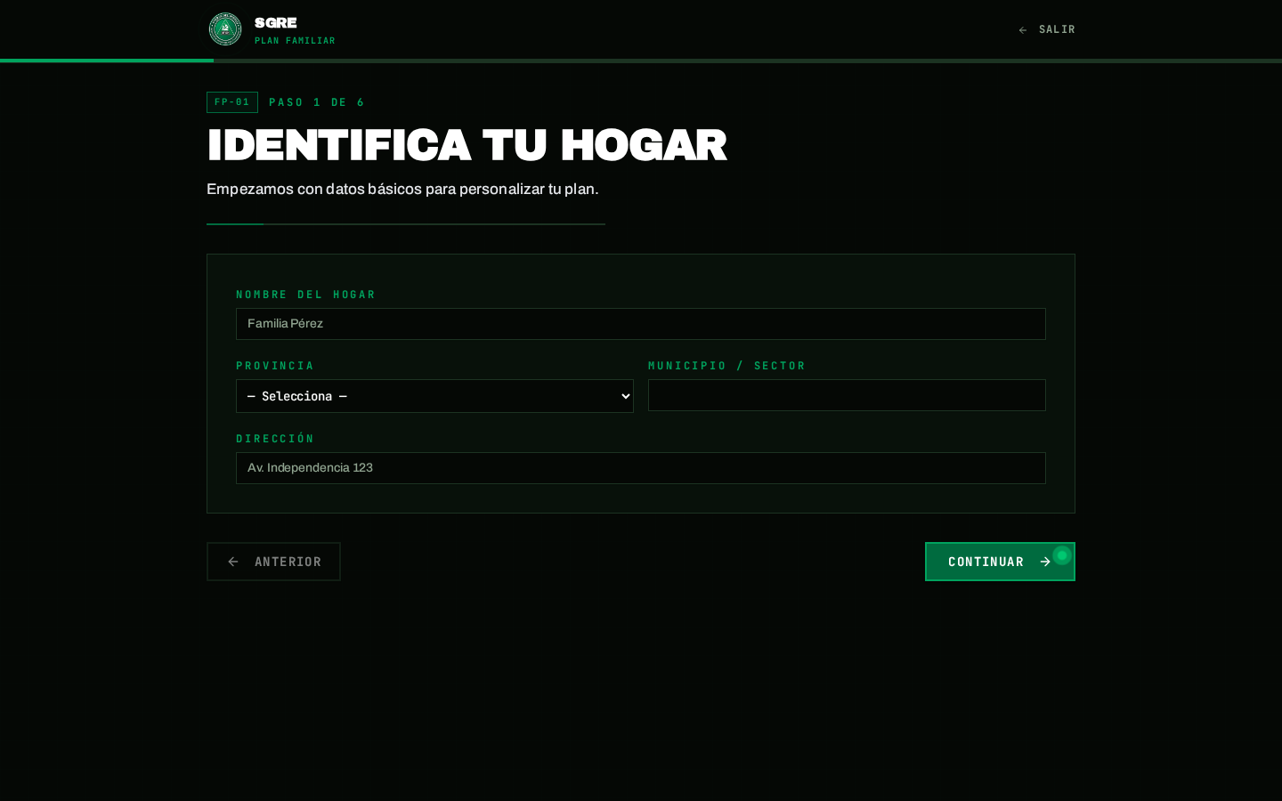This screenshot has height=801, width=1282.
Task: Focus the Dirección input field
Action: (641, 468)
